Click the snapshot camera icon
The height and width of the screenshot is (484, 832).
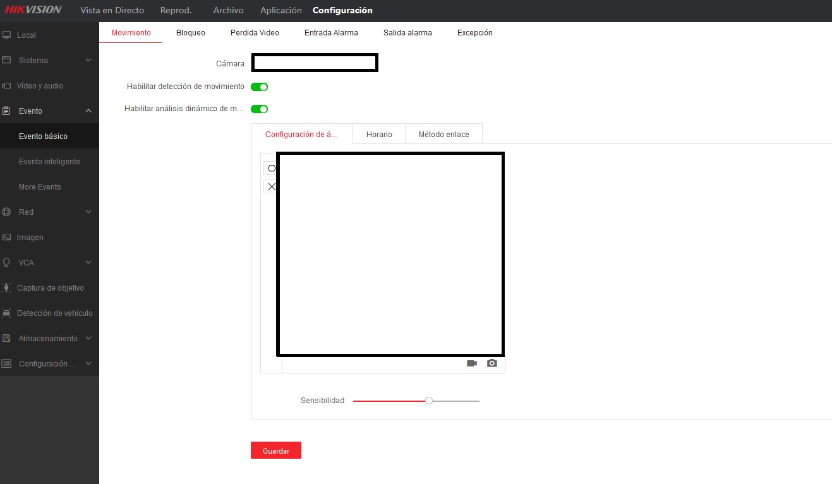[492, 363]
